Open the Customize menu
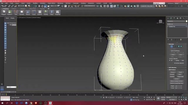 [76, 3]
